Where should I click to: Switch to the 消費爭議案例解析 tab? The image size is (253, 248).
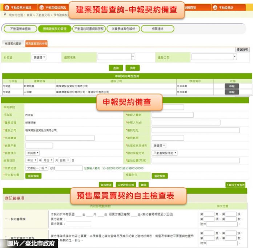pyautogui.click(x=123, y=29)
